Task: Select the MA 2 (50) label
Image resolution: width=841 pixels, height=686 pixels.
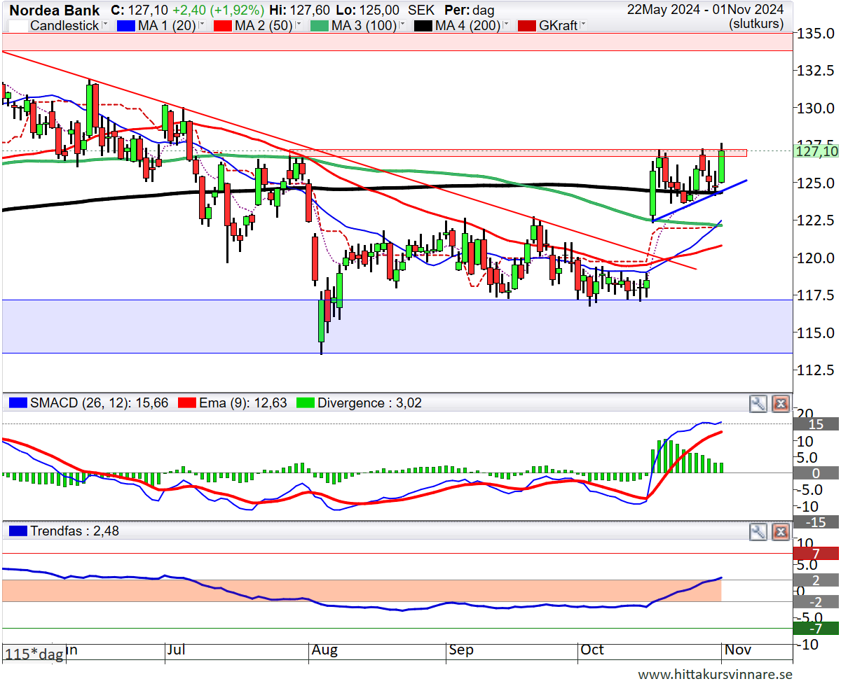Action: tap(264, 26)
